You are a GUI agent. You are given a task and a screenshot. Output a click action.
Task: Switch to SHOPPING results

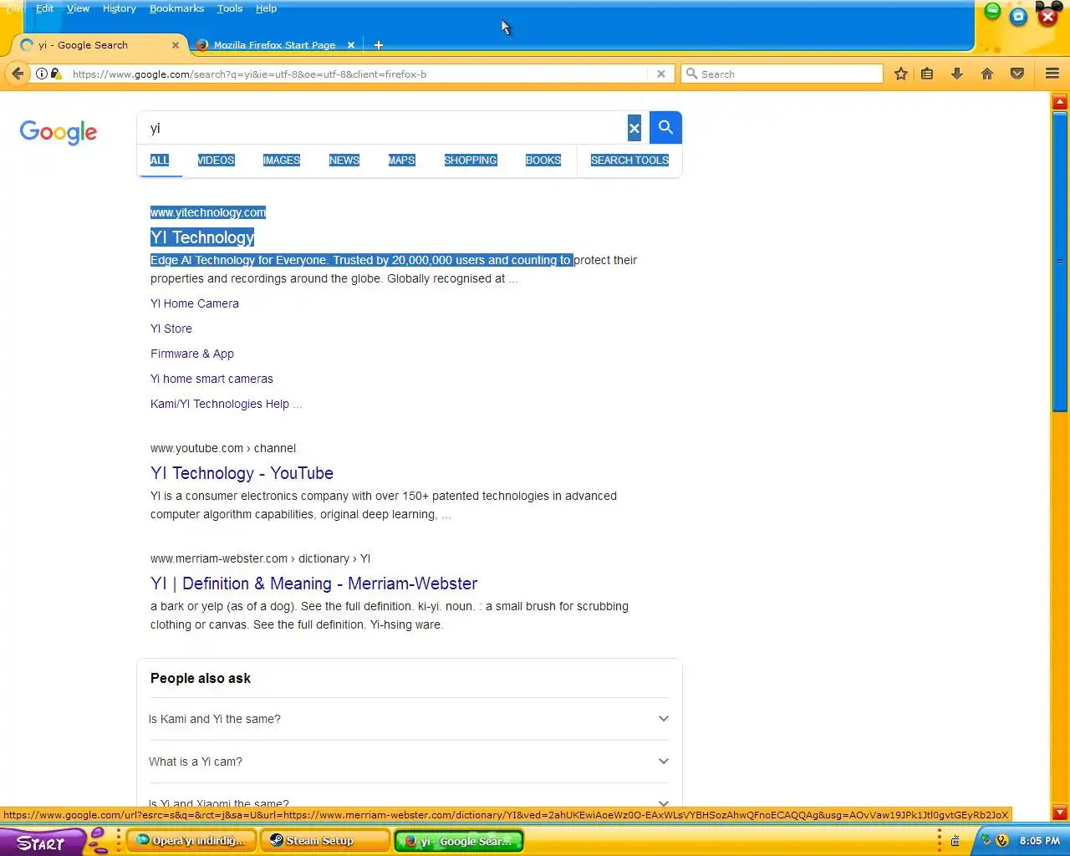471,160
